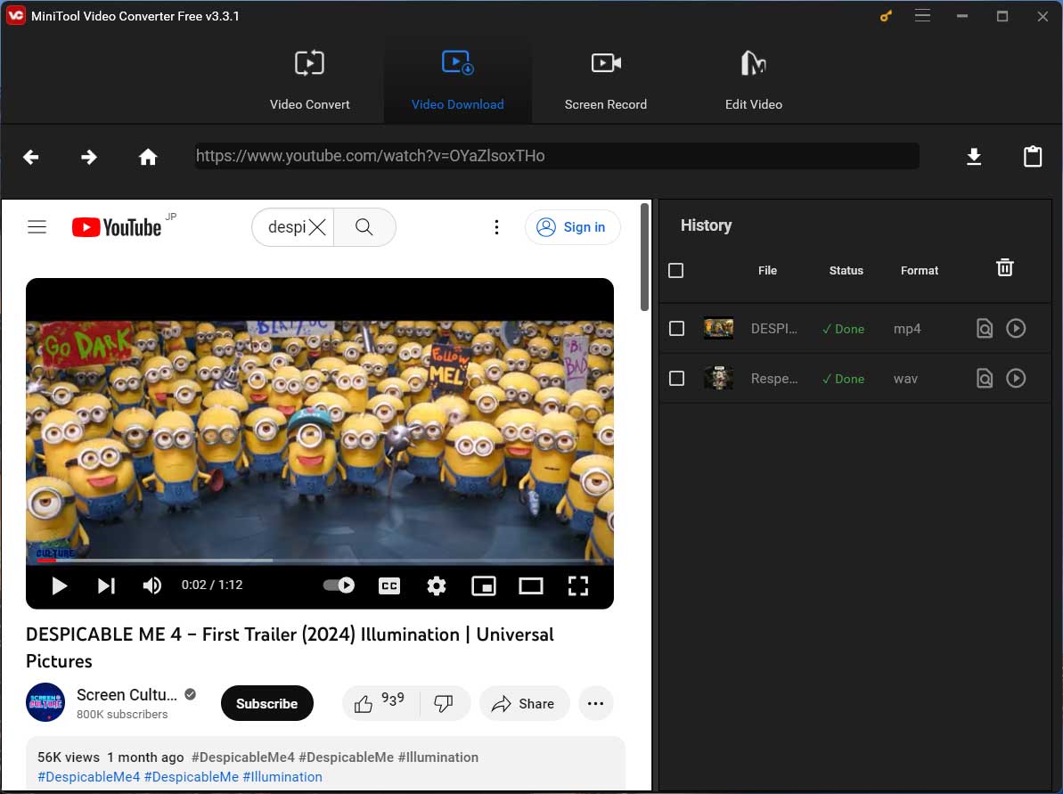This screenshot has width=1063, height=794.
Task: Click the Done status of the mp4 row
Action: tap(843, 329)
